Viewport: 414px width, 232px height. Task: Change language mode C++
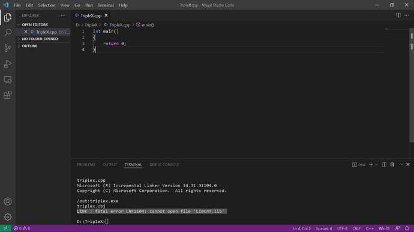click(x=370, y=228)
